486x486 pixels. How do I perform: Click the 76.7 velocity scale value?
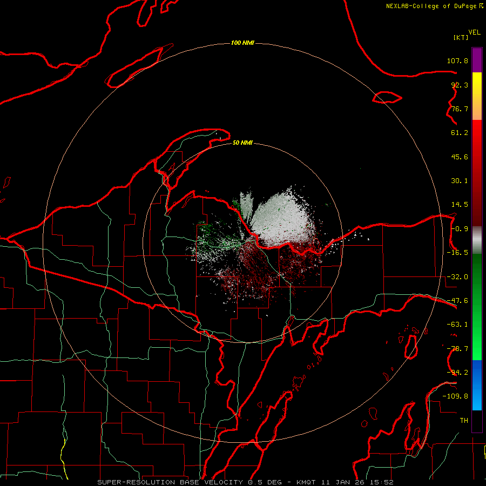[x=460, y=109]
